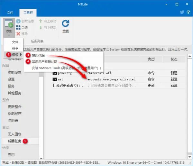Screen dimensions: 193x166
Task: Close the NTLite window
Action: (187, 4)
